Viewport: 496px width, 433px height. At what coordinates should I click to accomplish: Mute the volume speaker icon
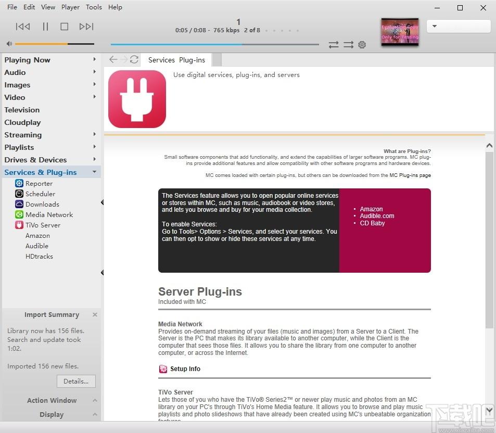click(9, 44)
